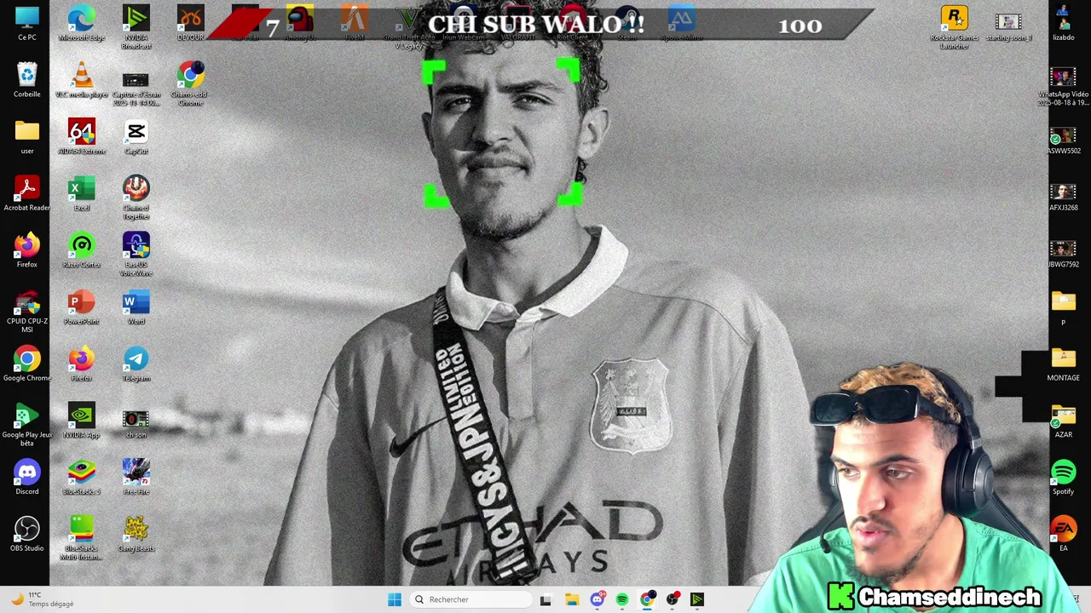The width and height of the screenshot is (1091, 613).
Task: Select Google Play Jeux bêta icon
Action: coord(27,425)
